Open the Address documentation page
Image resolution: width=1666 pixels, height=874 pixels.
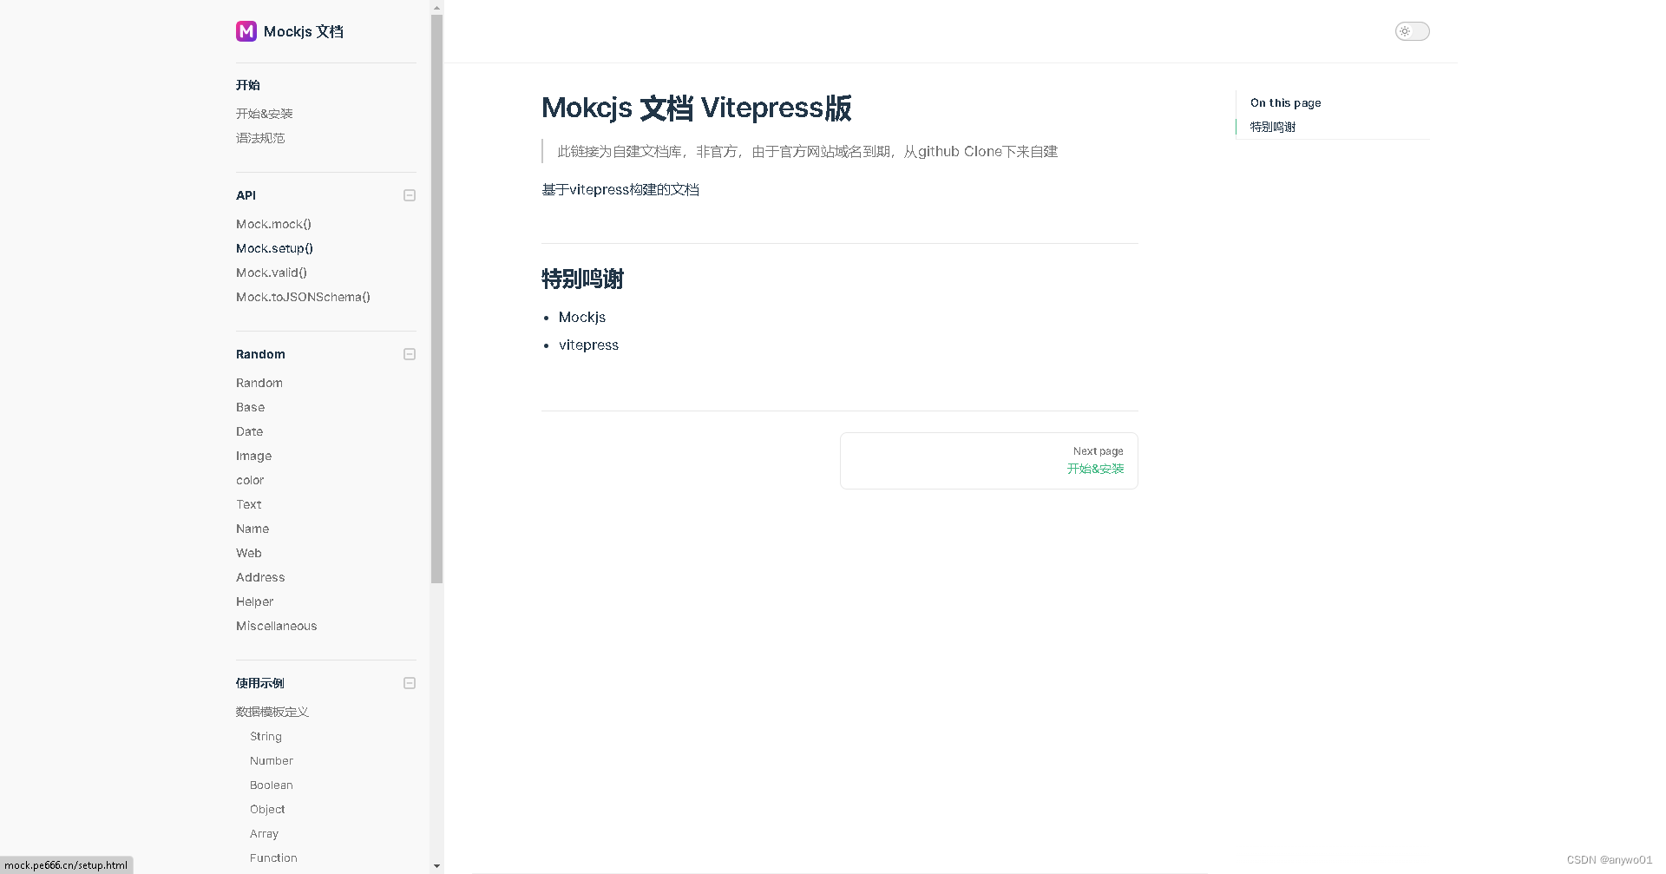259,577
